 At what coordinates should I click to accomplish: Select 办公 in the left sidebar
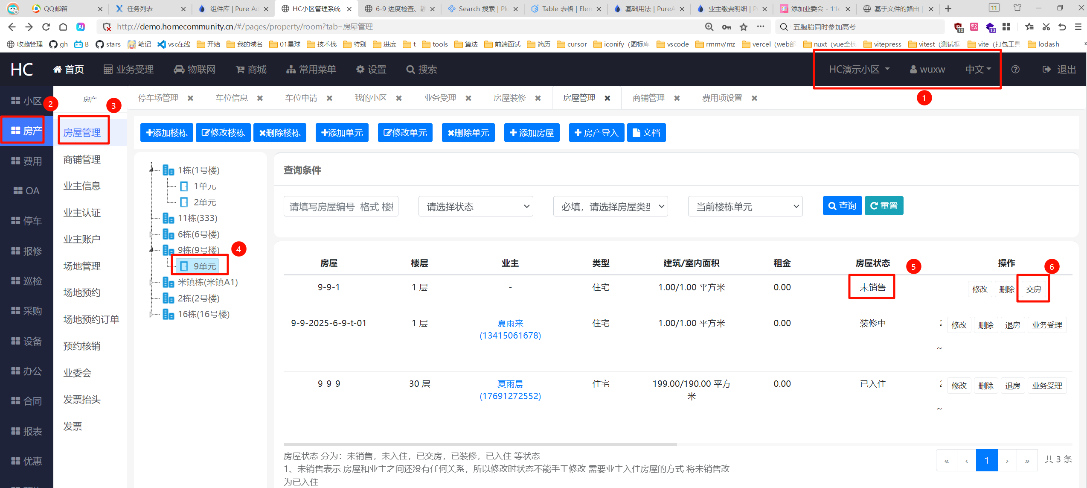[26, 371]
